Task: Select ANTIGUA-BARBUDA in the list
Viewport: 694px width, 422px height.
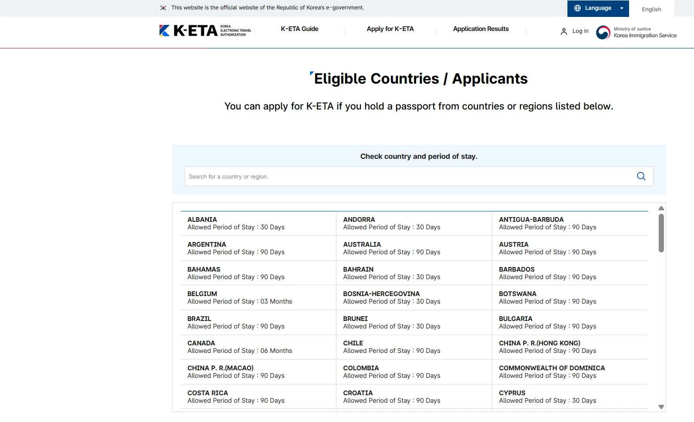Action: click(x=570, y=223)
